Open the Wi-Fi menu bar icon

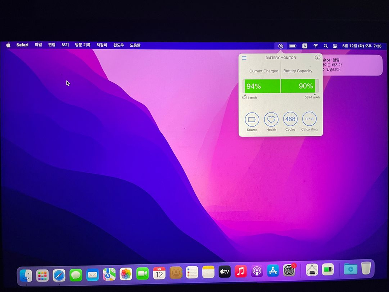tap(315, 46)
